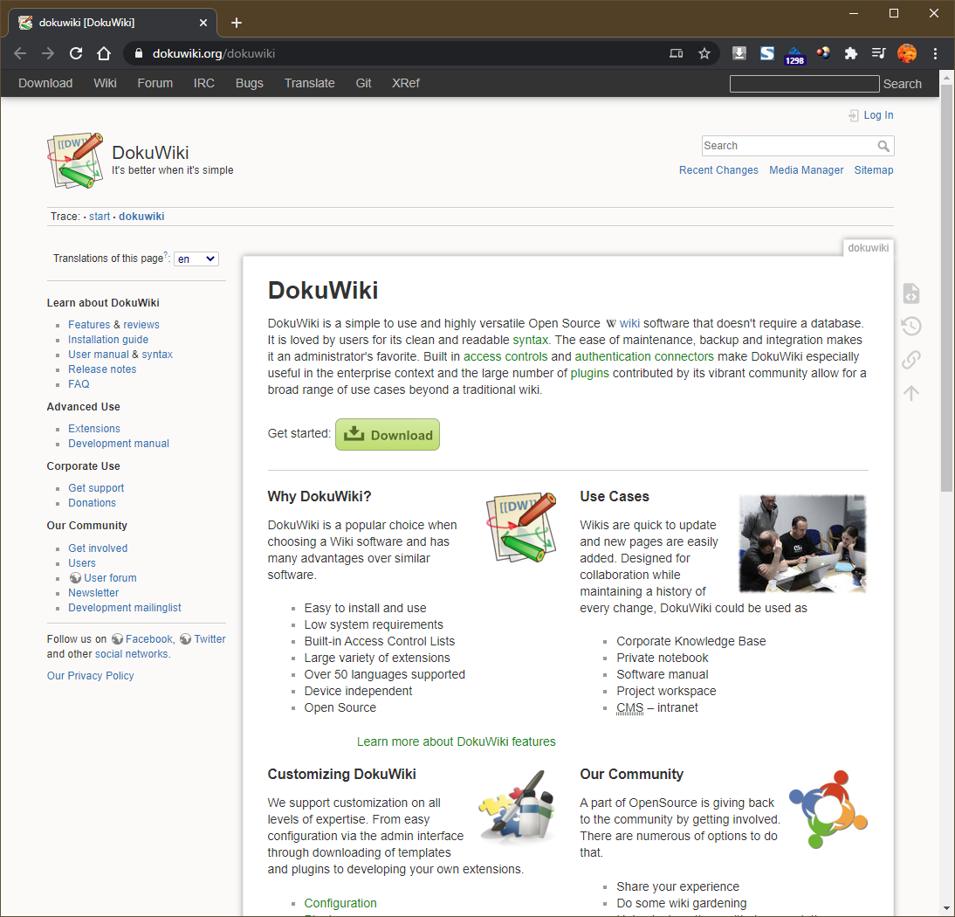Click the browser profile avatar

(x=907, y=53)
